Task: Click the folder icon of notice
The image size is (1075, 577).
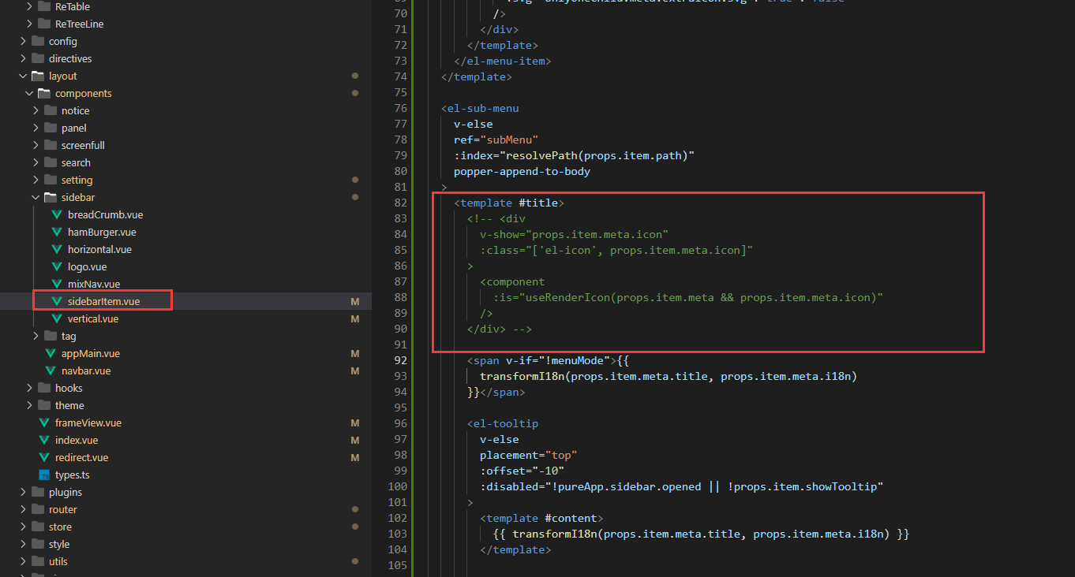Action: pos(50,110)
